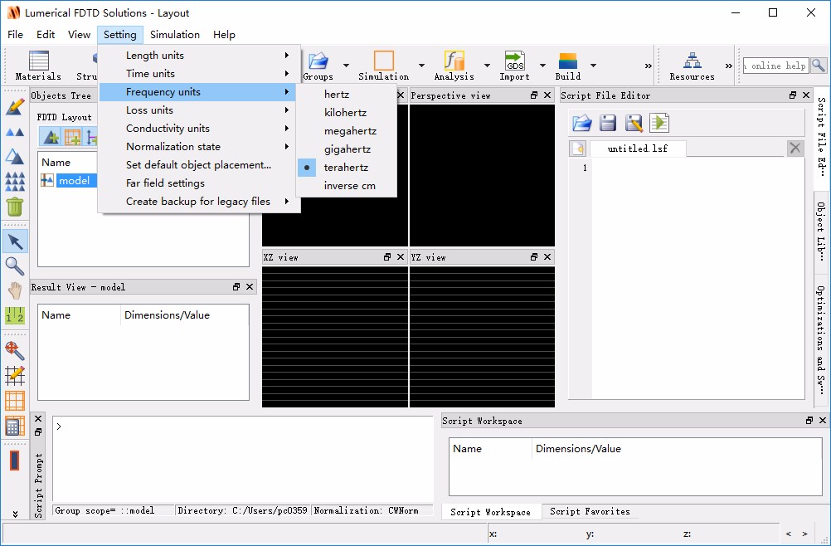Open the Simulation menu in menu bar
The image size is (831, 546).
(x=174, y=35)
